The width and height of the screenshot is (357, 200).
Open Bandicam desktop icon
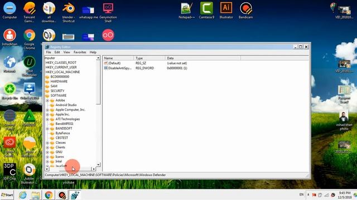point(245,11)
